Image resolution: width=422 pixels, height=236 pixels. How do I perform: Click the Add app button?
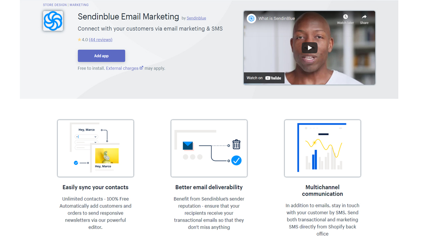[x=101, y=56]
